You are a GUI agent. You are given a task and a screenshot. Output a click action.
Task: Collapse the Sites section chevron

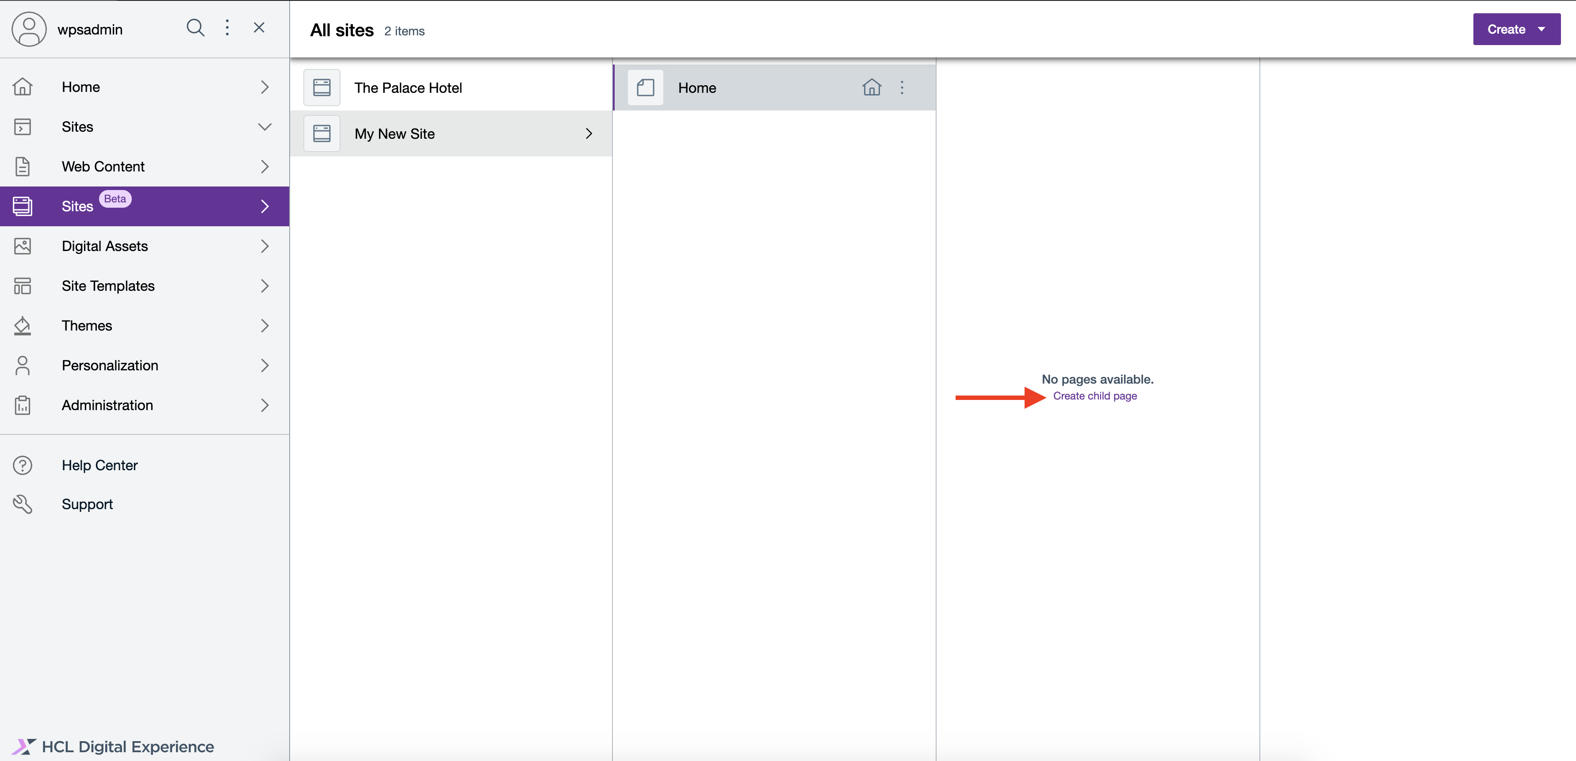tap(264, 127)
